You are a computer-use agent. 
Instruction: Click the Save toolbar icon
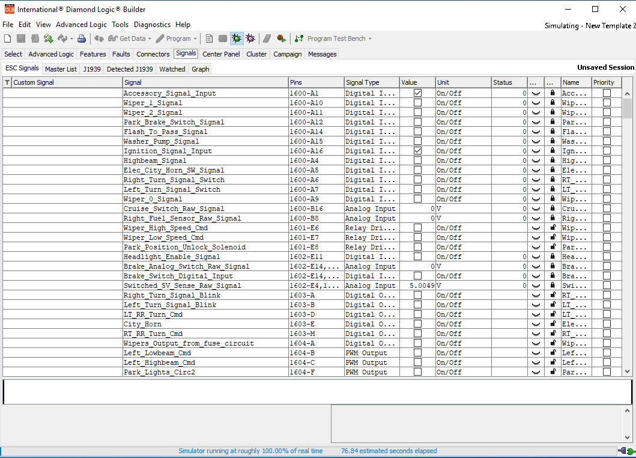pos(20,38)
